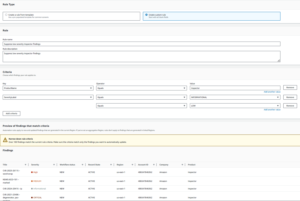Use the resize handle on Rule description

[x=279, y=61]
